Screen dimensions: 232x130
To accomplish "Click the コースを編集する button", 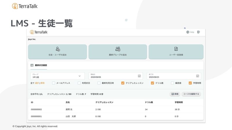I will click(x=191, y=94).
